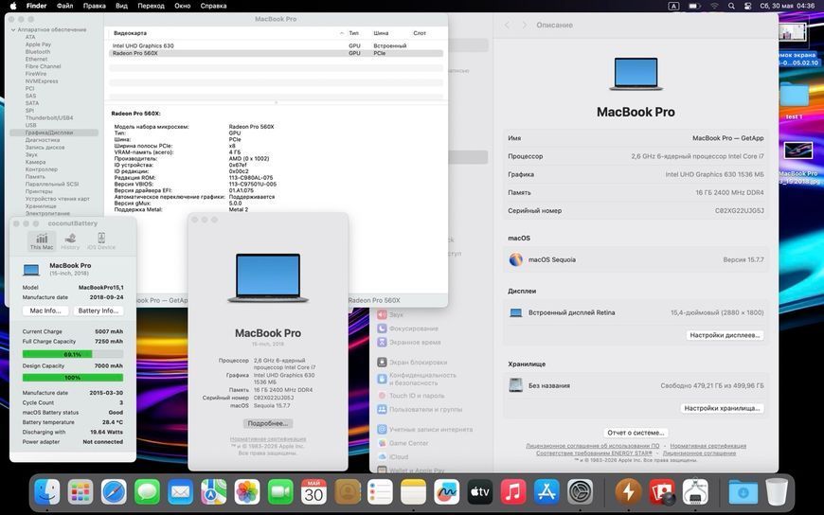This screenshot has height=515, width=824.
Task: Open Messages app in the Dock
Action: click(147, 492)
